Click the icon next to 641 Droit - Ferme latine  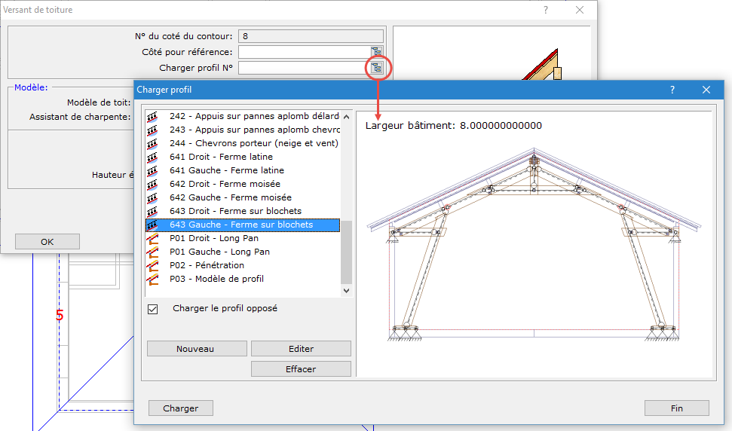(x=153, y=157)
